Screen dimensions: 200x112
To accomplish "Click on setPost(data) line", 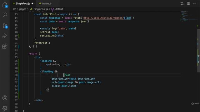I will coord(49,32).
